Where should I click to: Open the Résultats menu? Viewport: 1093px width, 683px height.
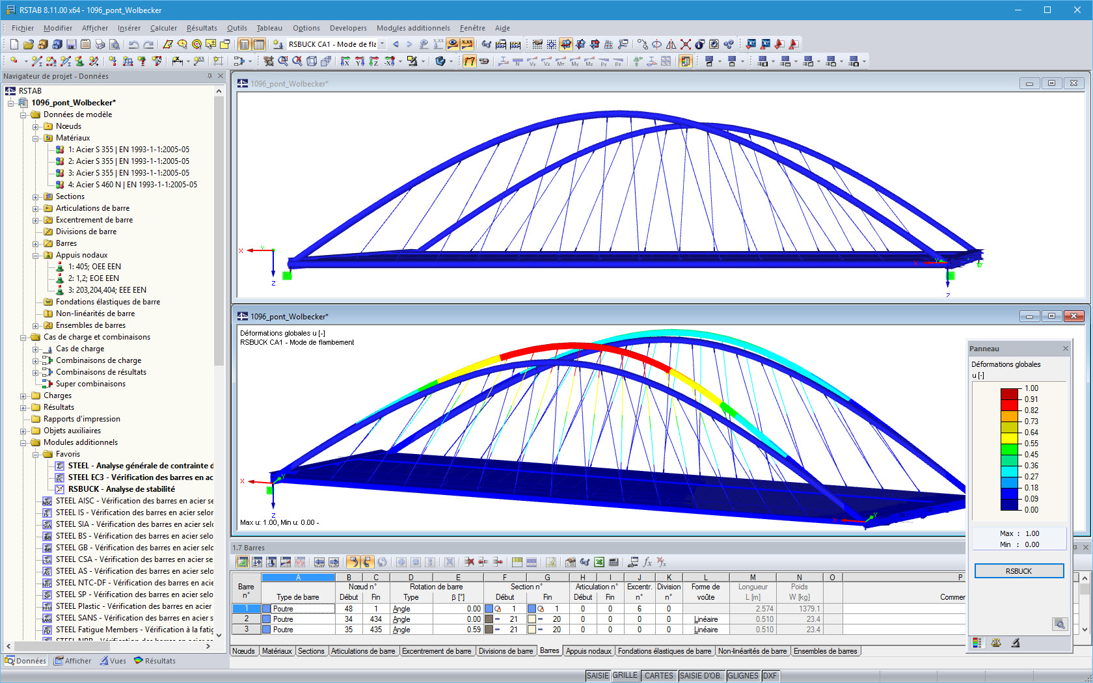coord(202,28)
